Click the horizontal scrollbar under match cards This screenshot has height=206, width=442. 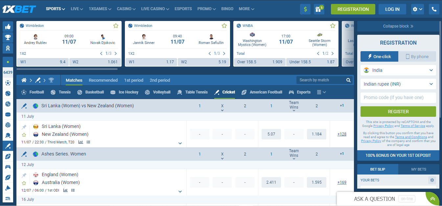point(67,69)
